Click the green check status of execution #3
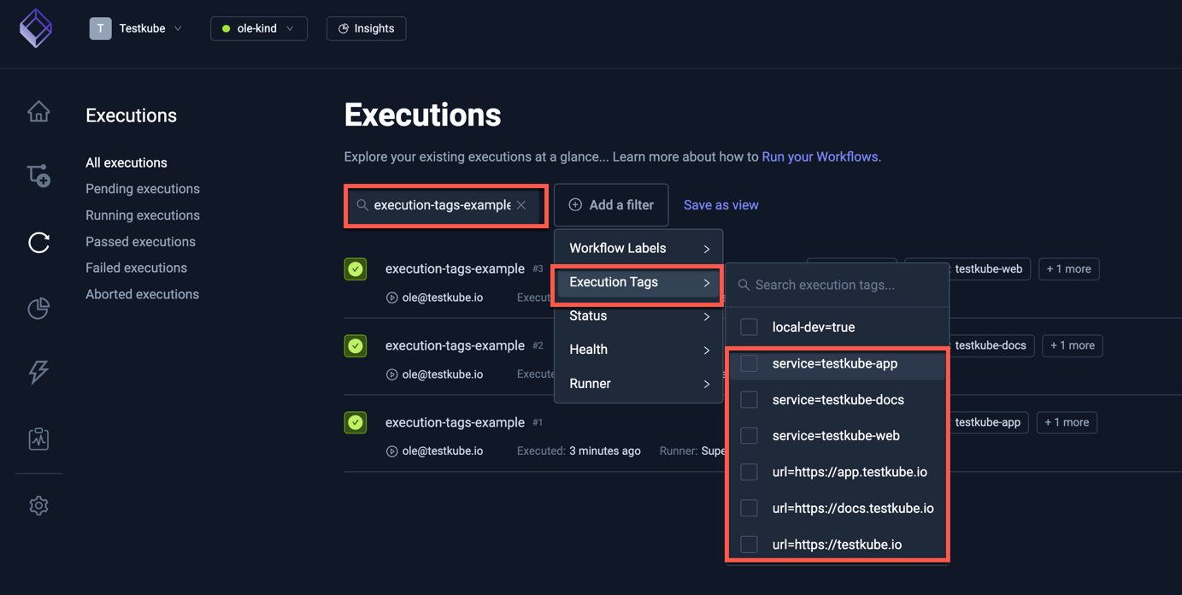This screenshot has height=595, width=1182. pyautogui.click(x=356, y=268)
